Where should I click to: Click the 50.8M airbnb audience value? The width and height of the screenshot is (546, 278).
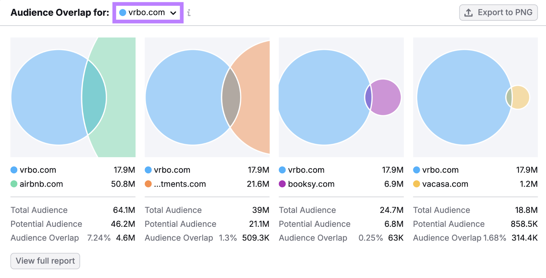[123, 184]
